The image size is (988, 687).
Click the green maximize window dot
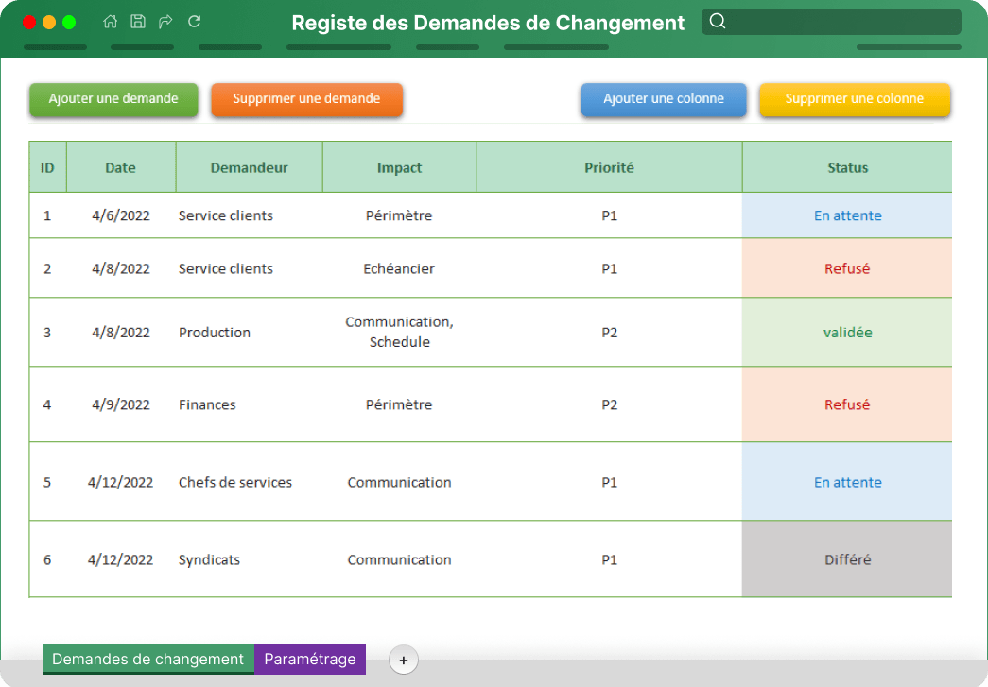69,22
